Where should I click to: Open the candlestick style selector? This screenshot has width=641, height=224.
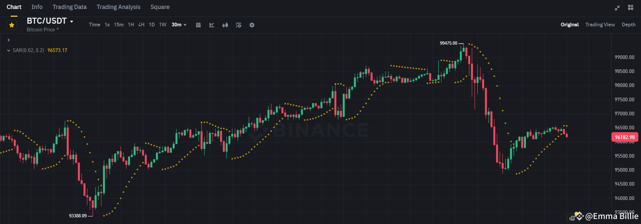(x=225, y=25)
